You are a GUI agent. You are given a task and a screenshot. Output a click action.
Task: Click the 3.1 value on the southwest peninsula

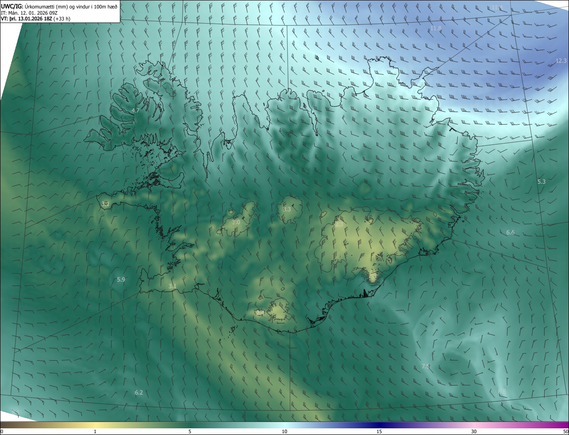[173, 286]
